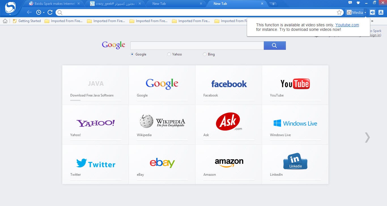Select the Bing search engine radio button
This screenshot has width=387, height=206.
pos(205,54)
